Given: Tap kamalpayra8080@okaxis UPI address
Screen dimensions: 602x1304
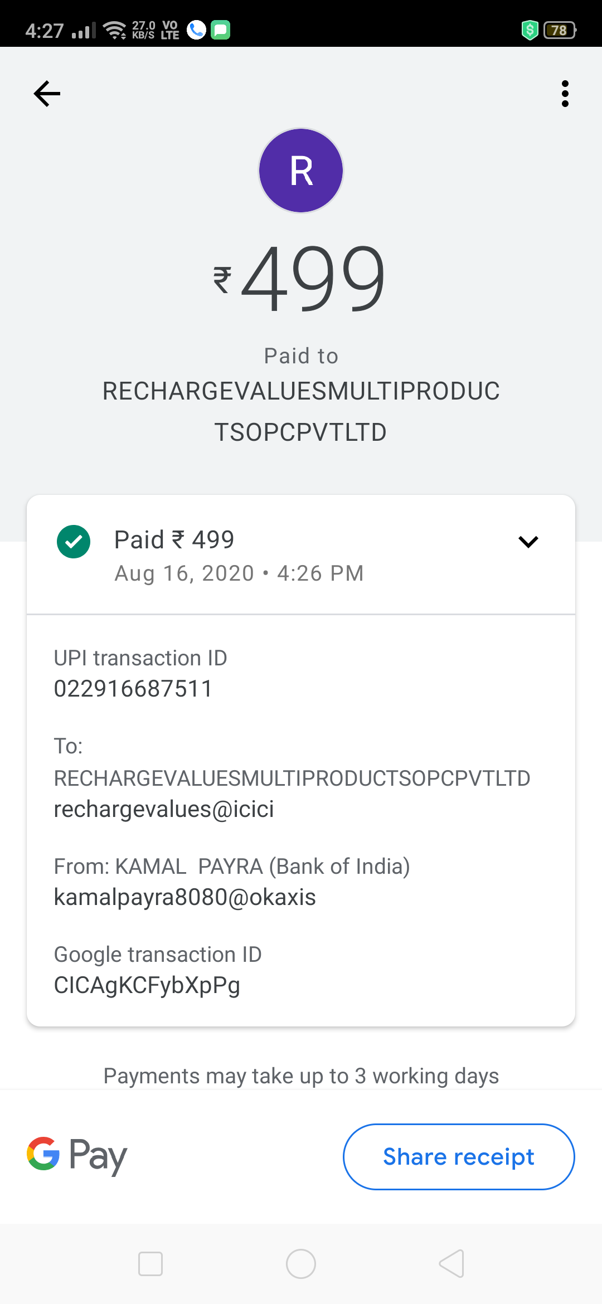Looking at the screenshot, I should tap(185, 897).
